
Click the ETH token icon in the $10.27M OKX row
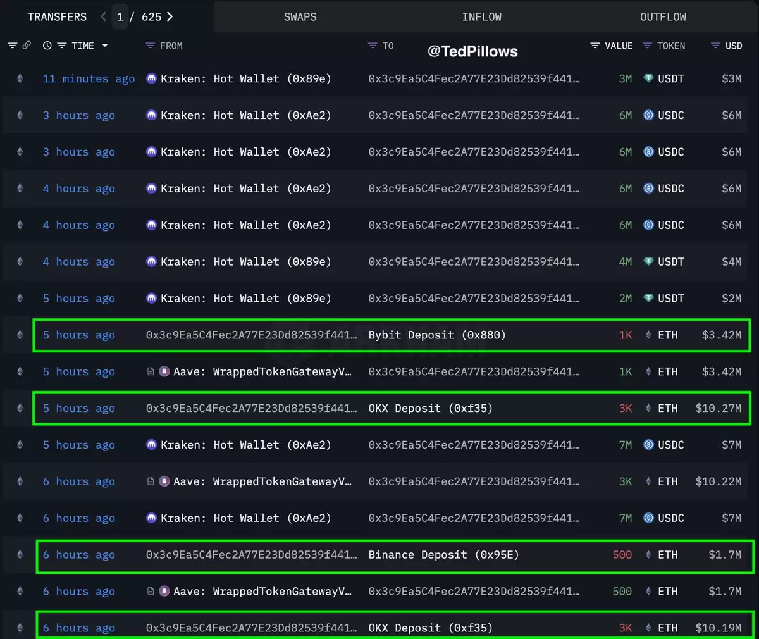tap(648, 408)
